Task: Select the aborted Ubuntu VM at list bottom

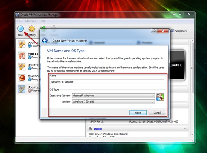Action: [28, 89]
